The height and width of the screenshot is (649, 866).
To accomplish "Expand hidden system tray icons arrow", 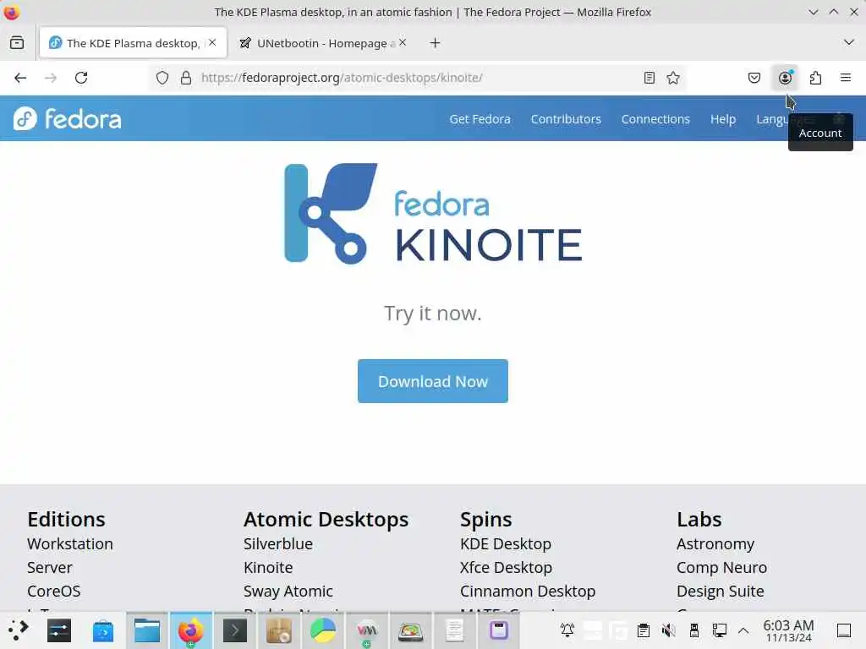I will pos(743,630).
